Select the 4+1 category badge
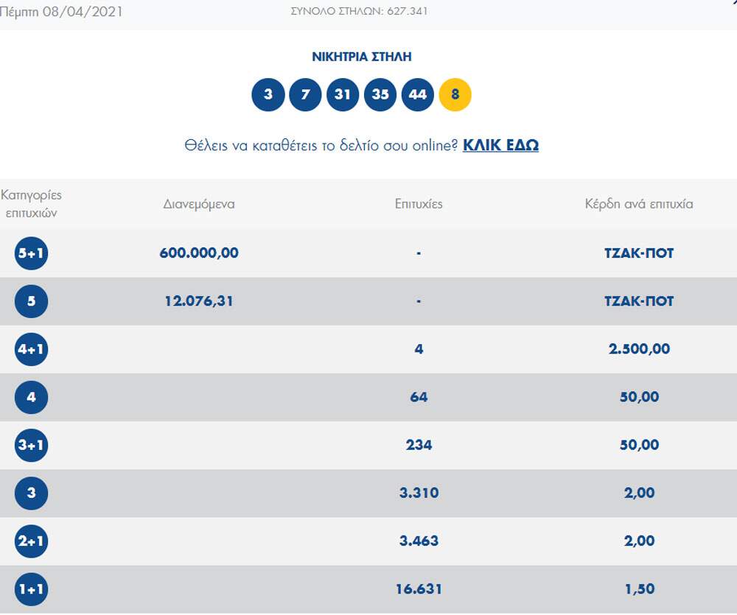 (31, 349)
